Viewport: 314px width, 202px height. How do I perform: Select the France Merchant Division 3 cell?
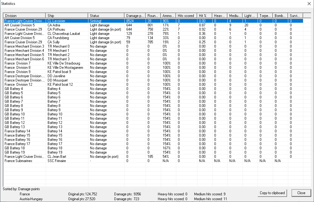click(24, 46)
